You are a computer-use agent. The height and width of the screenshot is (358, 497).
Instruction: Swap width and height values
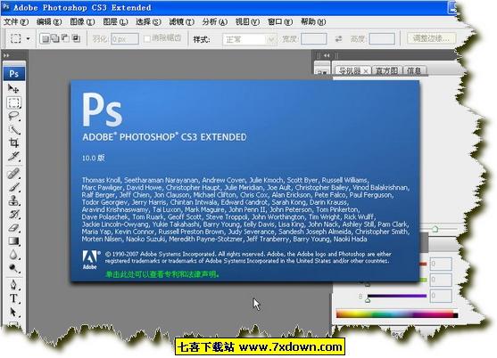(x=338, y=39)
